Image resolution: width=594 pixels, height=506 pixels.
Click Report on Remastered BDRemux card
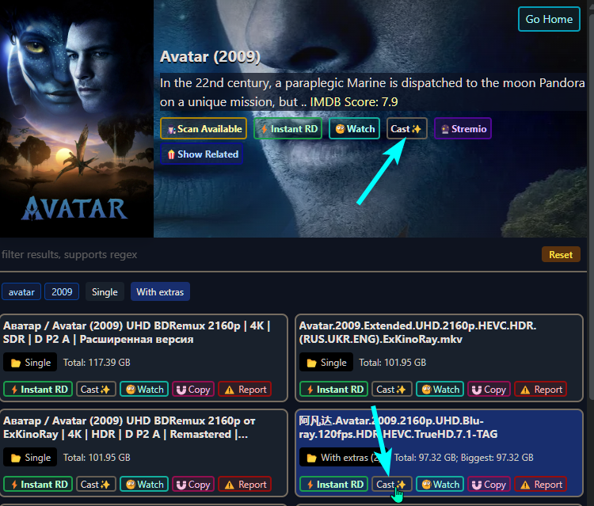[245, 484]
